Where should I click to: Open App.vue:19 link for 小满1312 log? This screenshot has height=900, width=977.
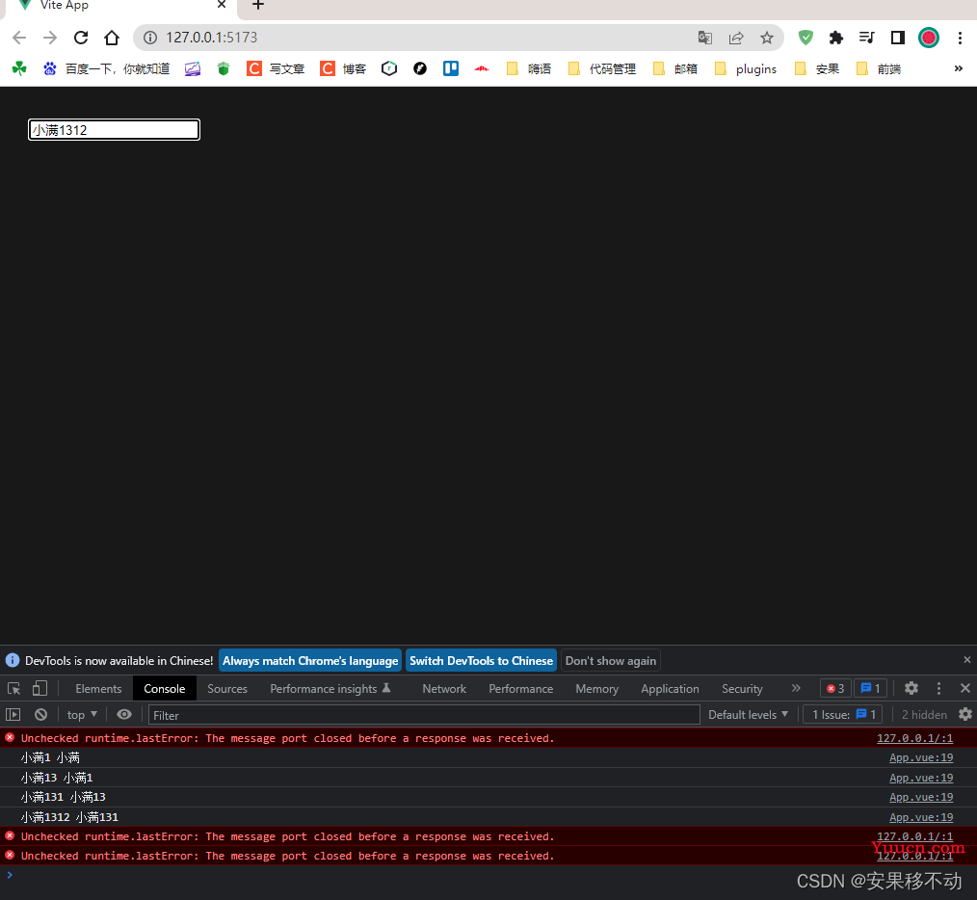click(x=921, y=817)
